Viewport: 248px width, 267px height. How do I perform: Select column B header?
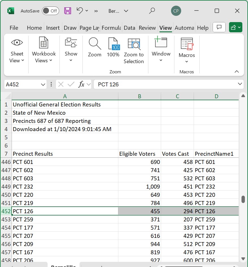(x=139, y=96)
